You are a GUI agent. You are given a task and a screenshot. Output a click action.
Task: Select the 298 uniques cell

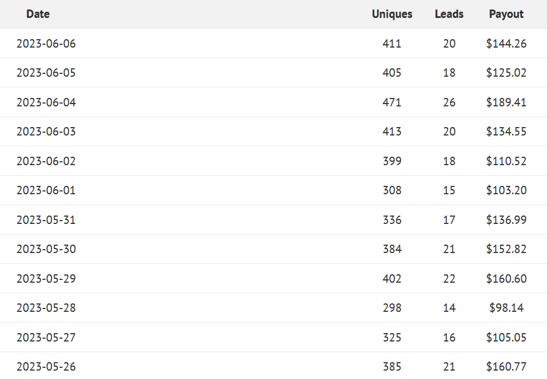pyautogui.click(x=392, y=308)
